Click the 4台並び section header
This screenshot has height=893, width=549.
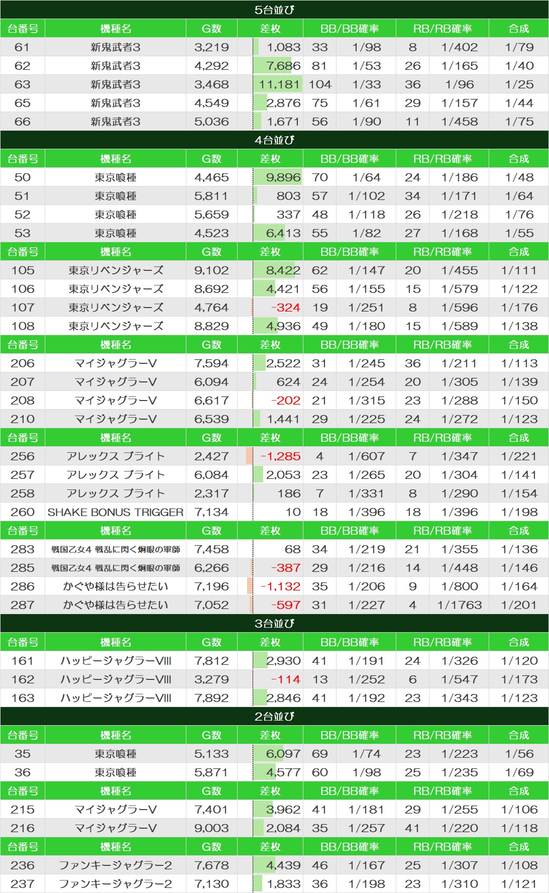[274, 140]
